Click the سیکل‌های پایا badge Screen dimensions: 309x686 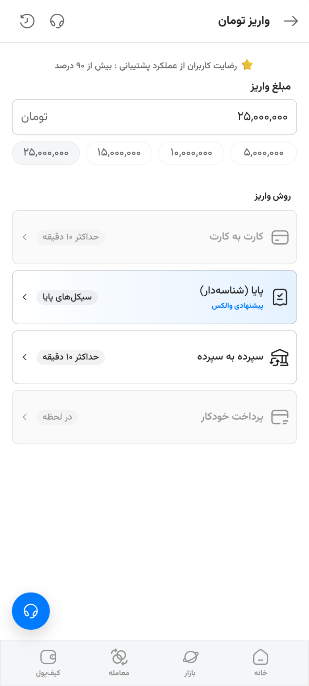[67, 297]
